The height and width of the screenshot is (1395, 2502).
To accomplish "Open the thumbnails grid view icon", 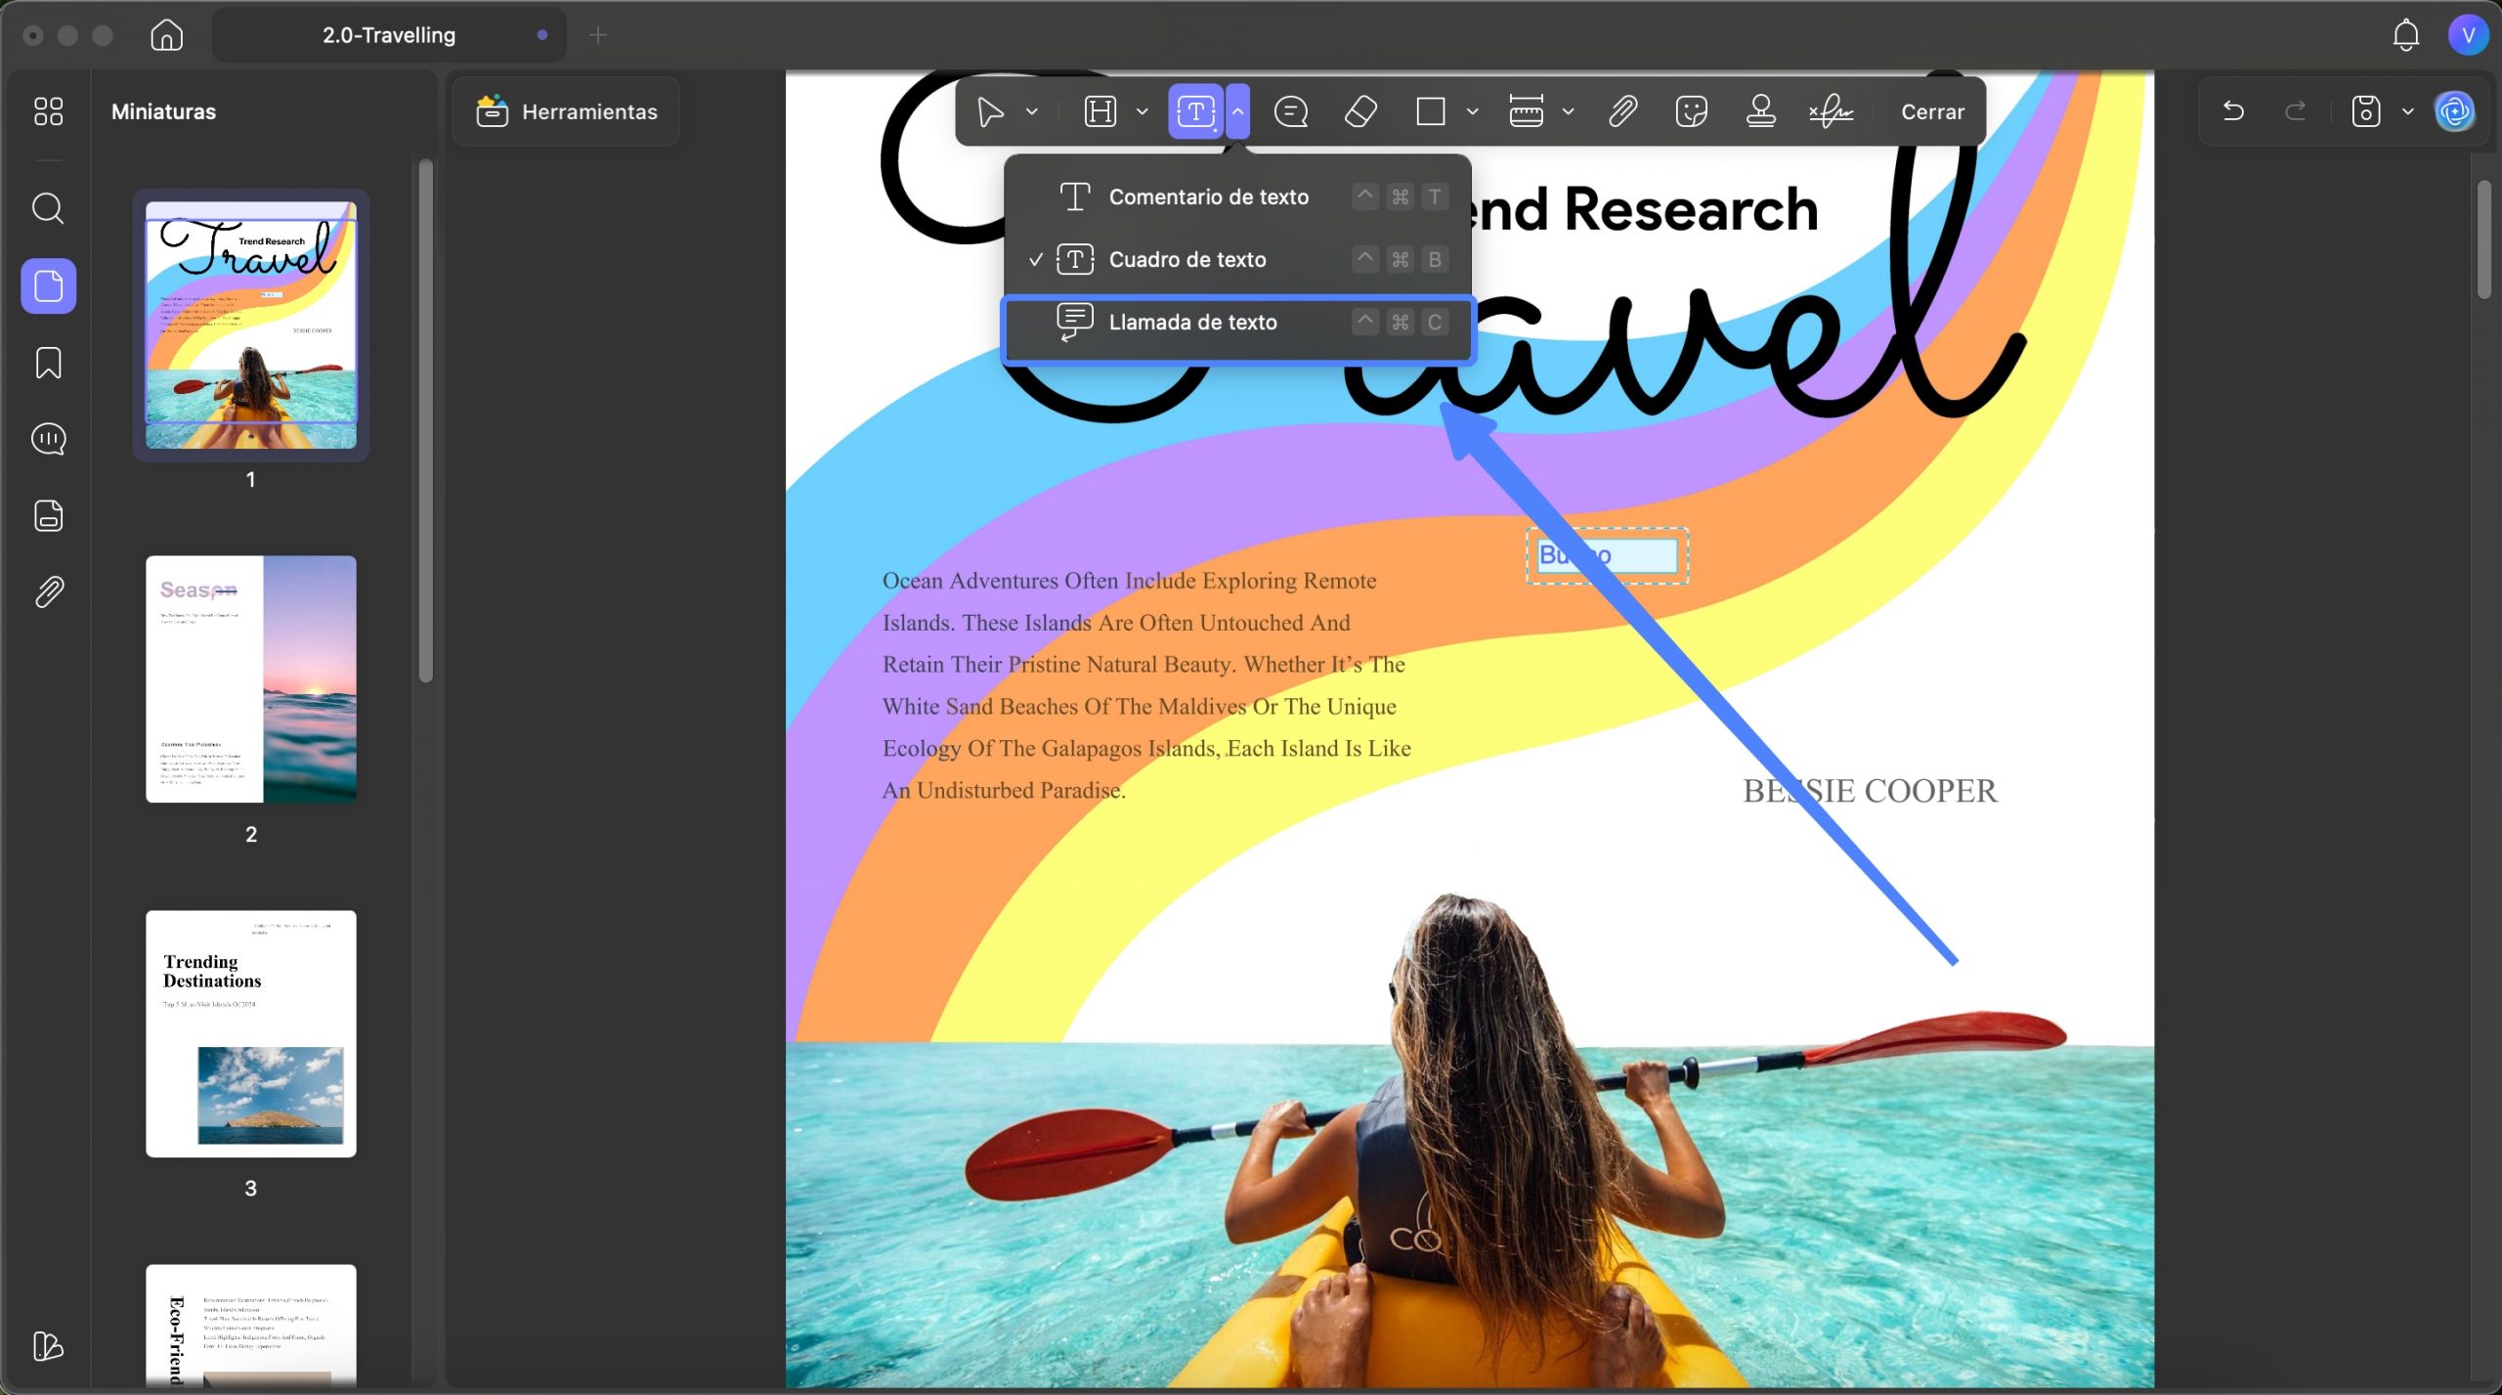I will (48, 111).
